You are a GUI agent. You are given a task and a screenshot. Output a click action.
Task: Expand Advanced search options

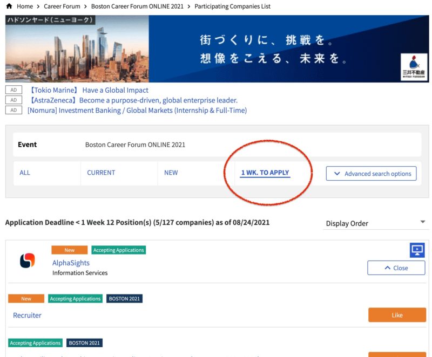coord(372,173)
